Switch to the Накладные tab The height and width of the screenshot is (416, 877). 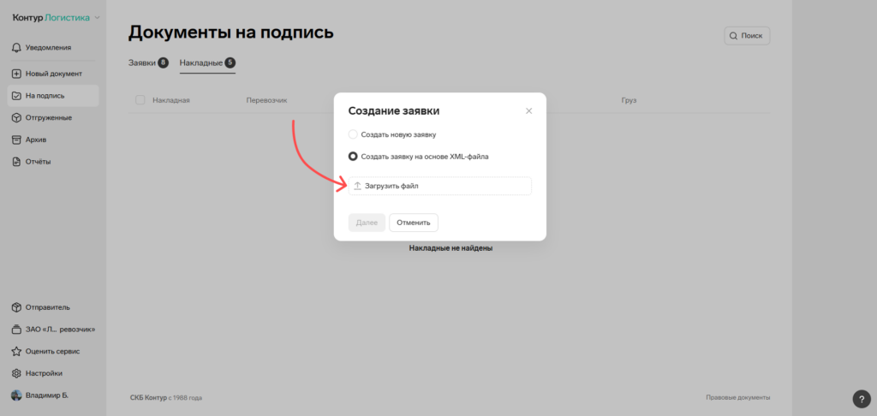tap(207, 62)
